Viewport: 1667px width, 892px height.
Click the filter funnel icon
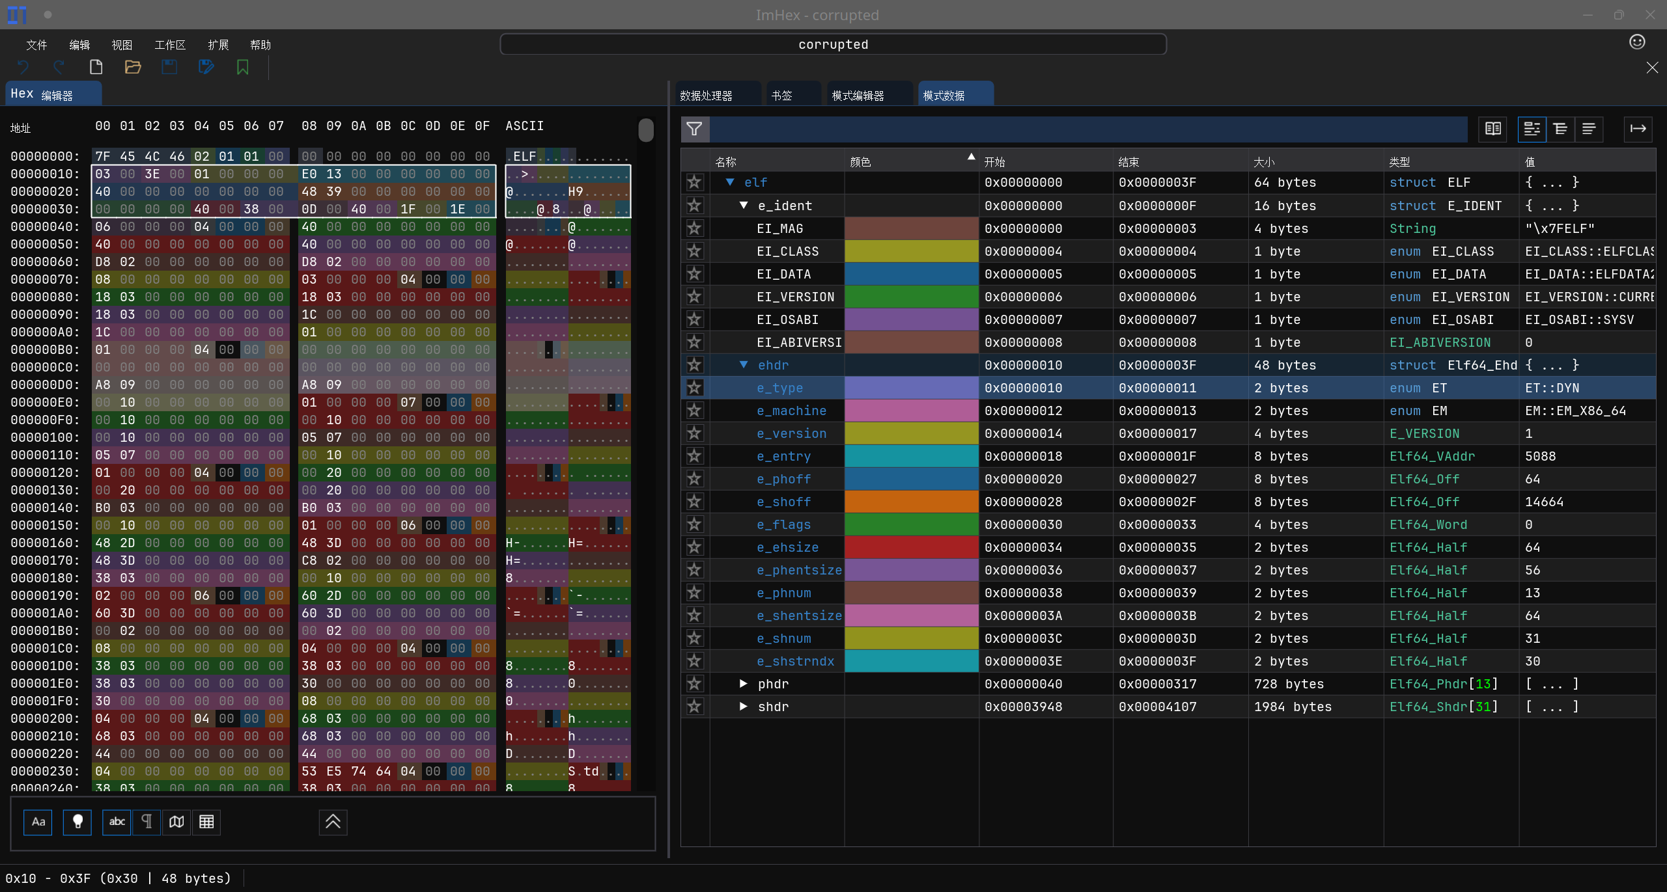point(694,129)
